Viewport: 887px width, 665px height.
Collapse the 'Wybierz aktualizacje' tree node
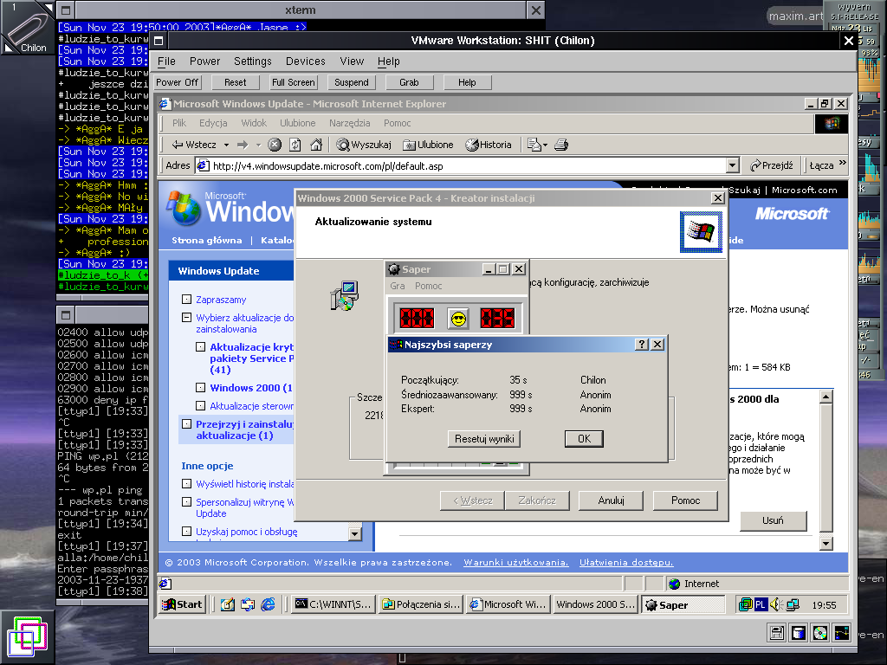[x=186, y=318]
